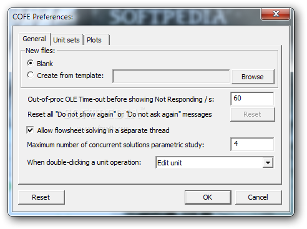Click Reset button at dialog bottom left
The image size is (307, 229).
coord(41,197)
